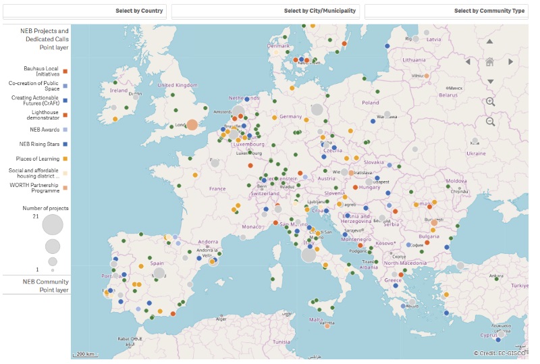Pan the map down with arrow
540x364 pixels.
[490, 81]
